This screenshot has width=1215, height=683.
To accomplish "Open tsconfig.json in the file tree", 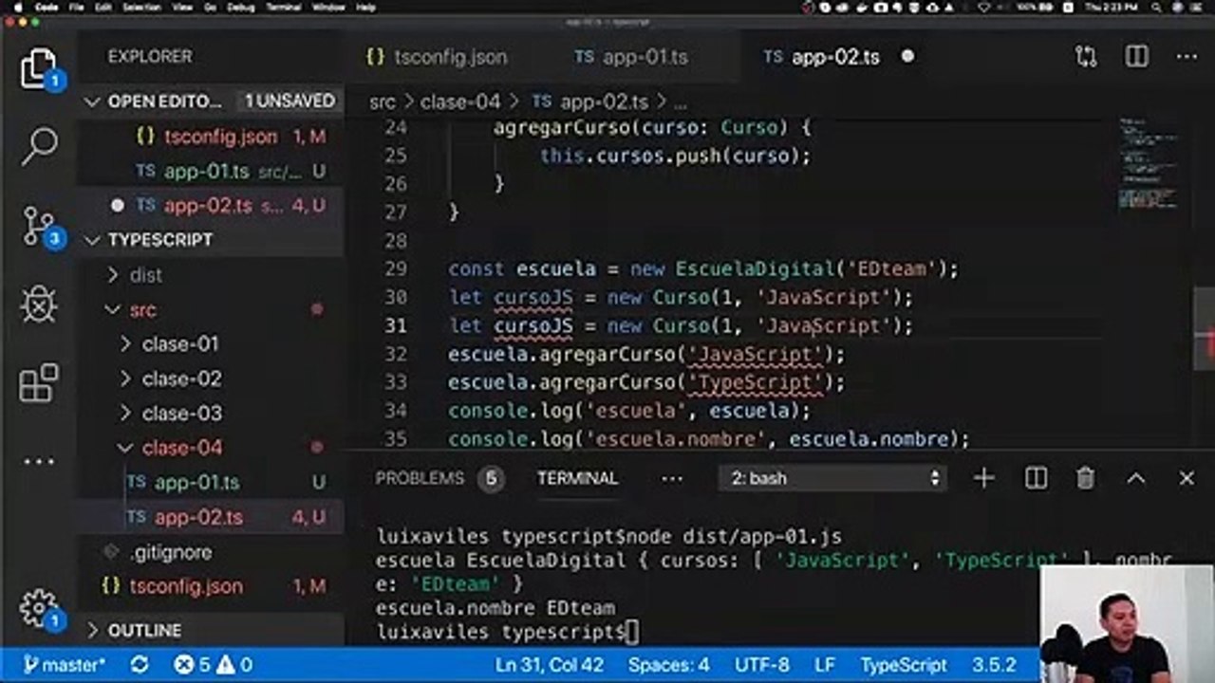I will [x=210, y=586].
